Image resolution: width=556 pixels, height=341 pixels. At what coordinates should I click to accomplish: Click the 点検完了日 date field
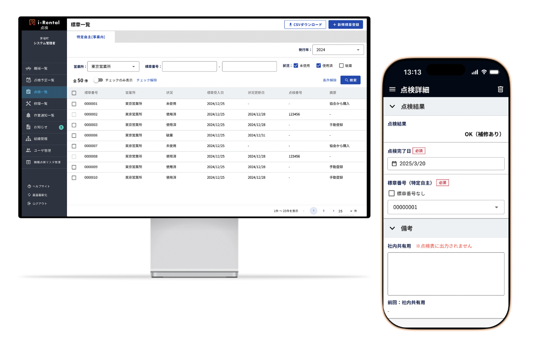(446, 164)
